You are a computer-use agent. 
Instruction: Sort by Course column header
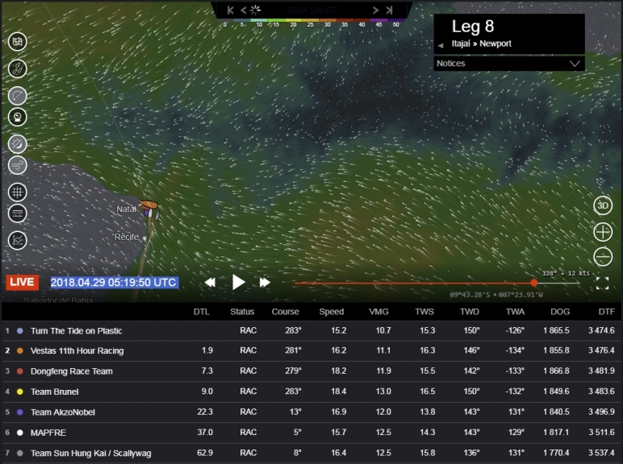(286, 312)
